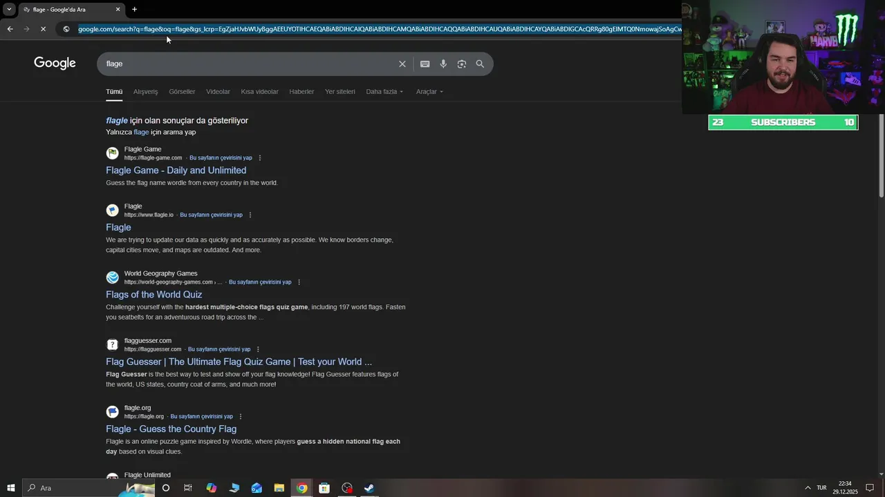
Task: Open File Explorer from taskbar
Action: [279, 488]
